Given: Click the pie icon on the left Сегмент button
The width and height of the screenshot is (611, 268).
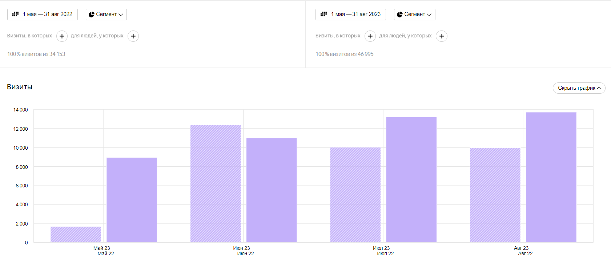Looking at the screenshot, I should 92,15.
